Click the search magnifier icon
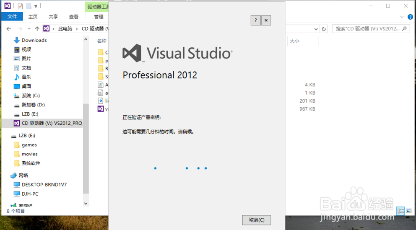 point(404,28)
